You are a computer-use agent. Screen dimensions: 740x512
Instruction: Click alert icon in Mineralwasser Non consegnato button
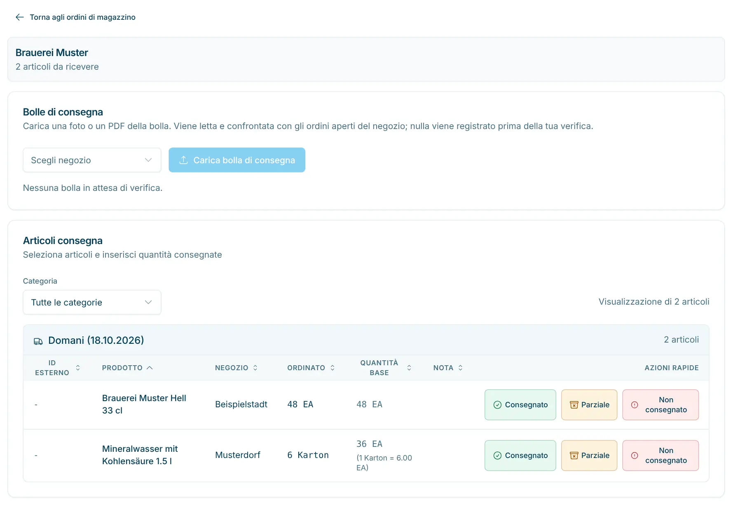click(x=635, y=456)
